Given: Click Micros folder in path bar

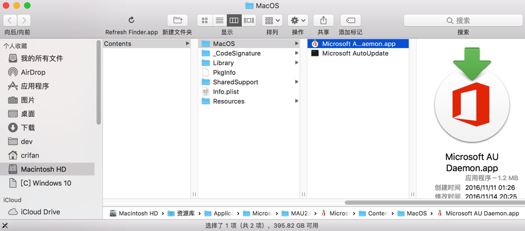Looking at the screenshot, I should coord(258,213).
